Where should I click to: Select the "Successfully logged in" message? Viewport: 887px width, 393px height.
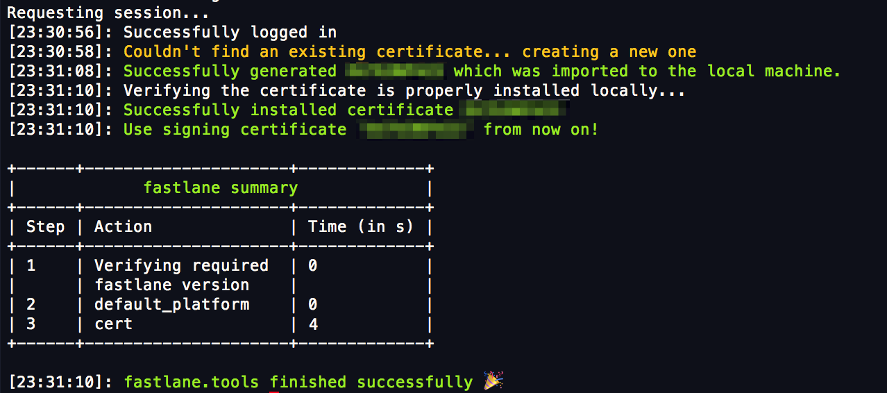coord(230,32)
